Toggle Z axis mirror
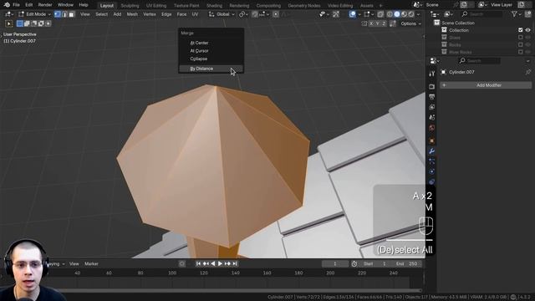Screen dimensions: 535x301 [x=384, y=23]
